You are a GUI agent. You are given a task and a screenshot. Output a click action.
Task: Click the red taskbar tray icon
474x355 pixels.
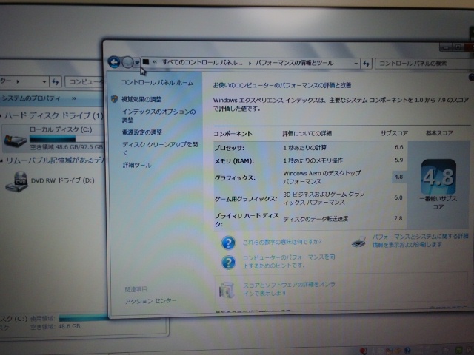coord(364,351)
